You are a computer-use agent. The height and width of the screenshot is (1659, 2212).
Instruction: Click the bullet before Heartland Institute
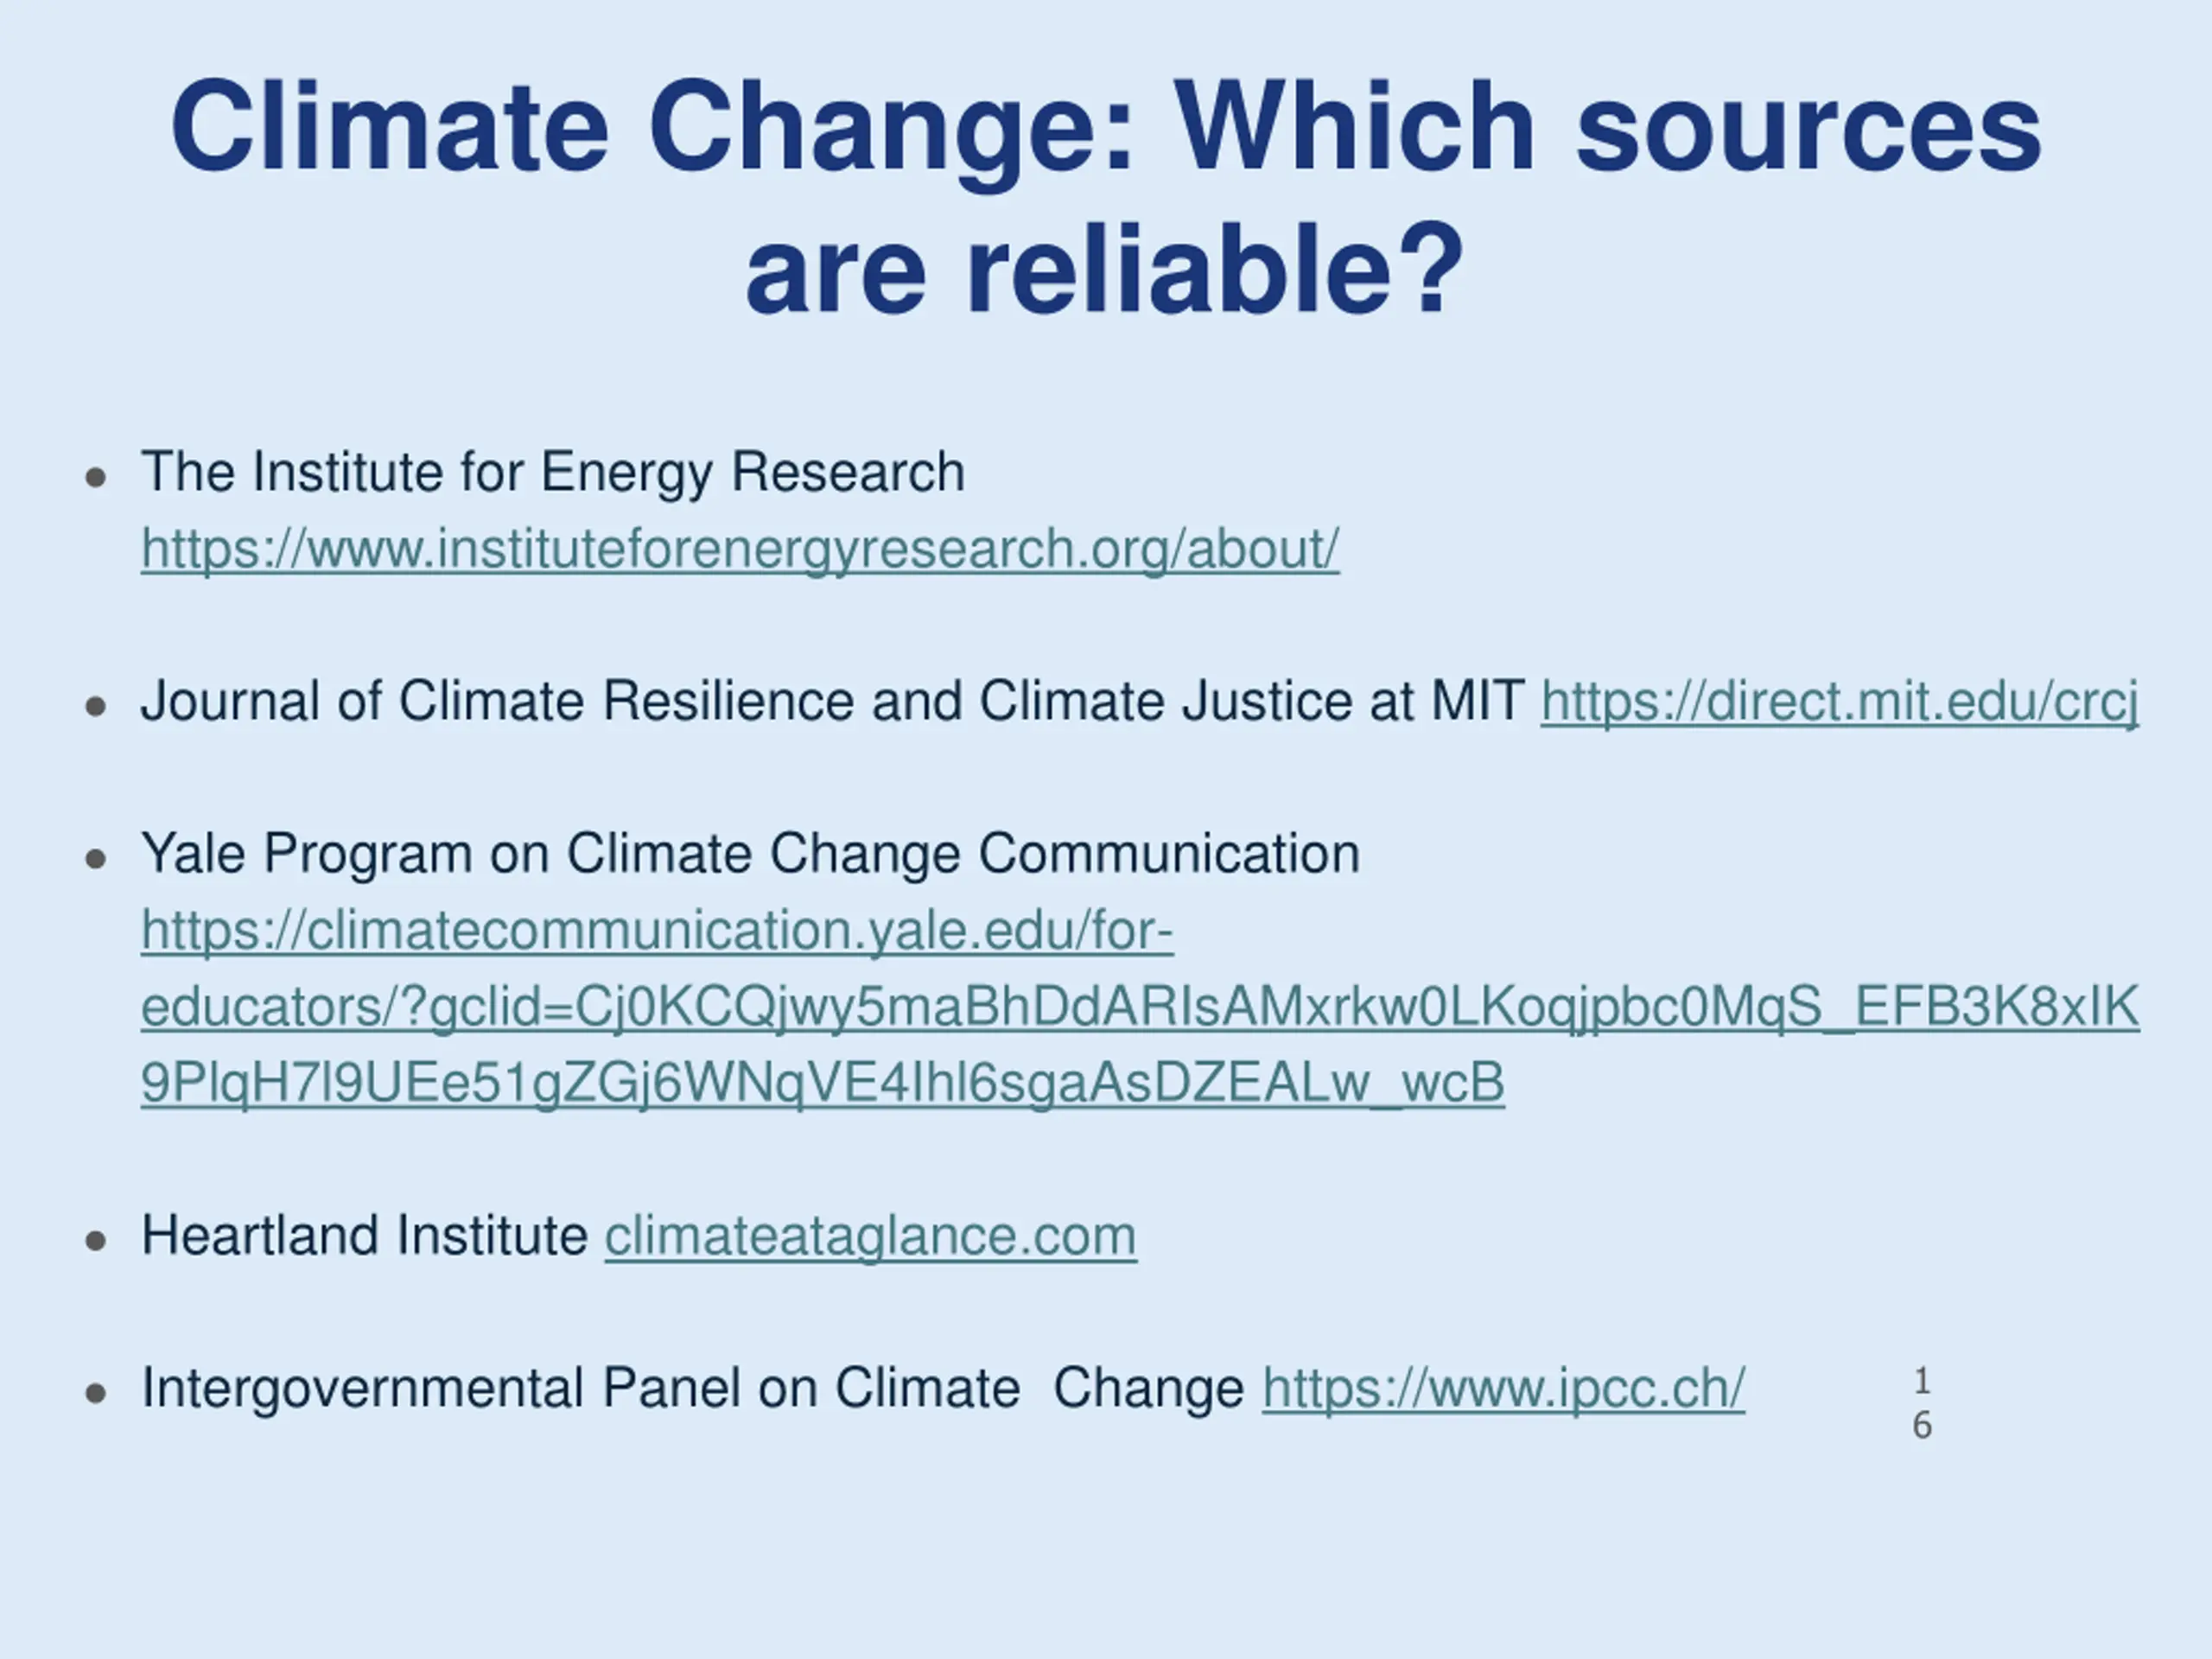coord(96,1242)
